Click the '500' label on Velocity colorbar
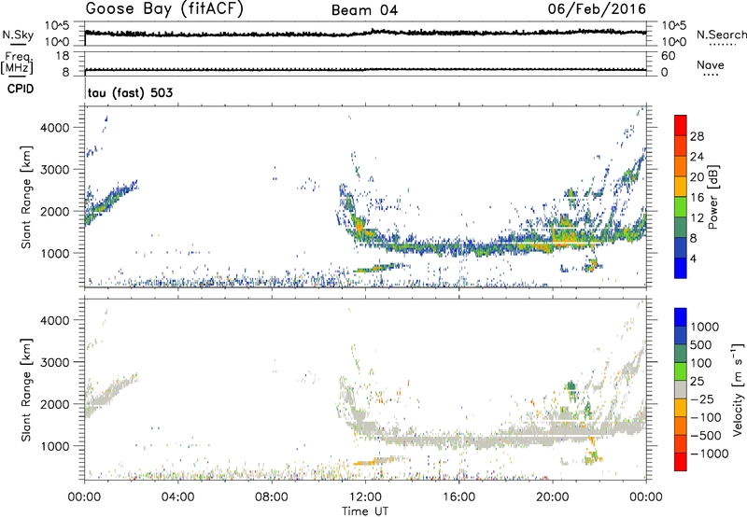 [701, 345]
